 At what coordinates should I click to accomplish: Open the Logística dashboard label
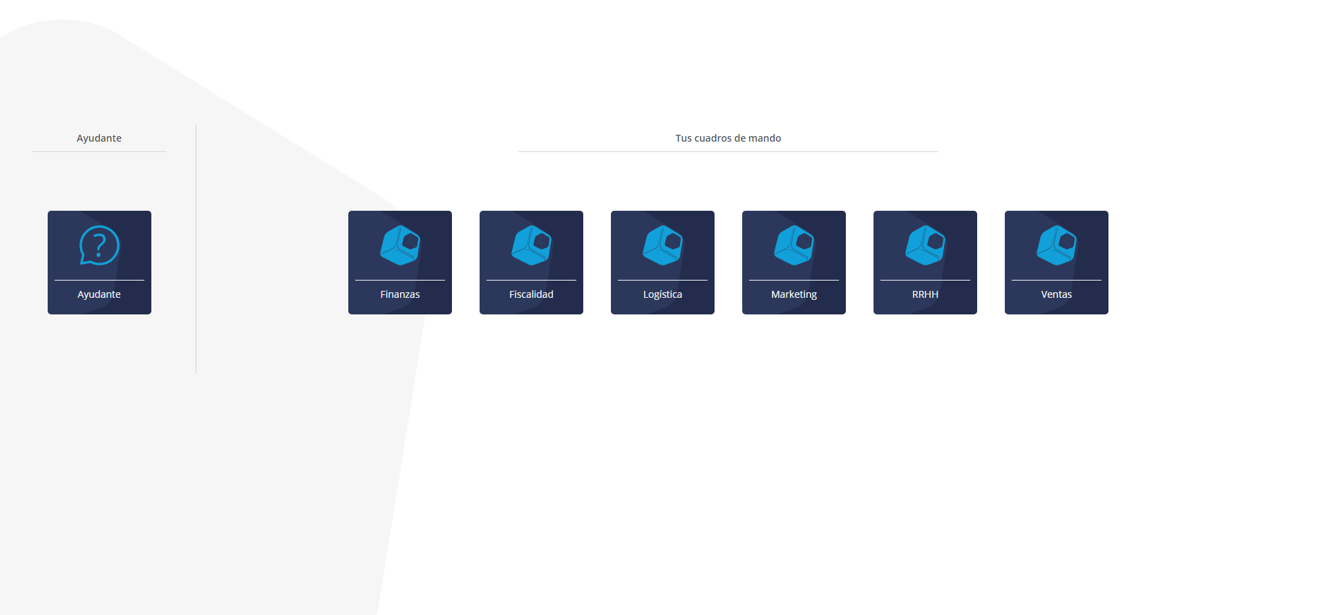663,294
